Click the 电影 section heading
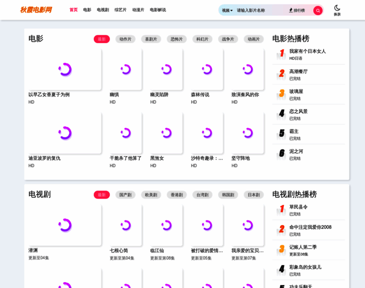 click(36, 38)
